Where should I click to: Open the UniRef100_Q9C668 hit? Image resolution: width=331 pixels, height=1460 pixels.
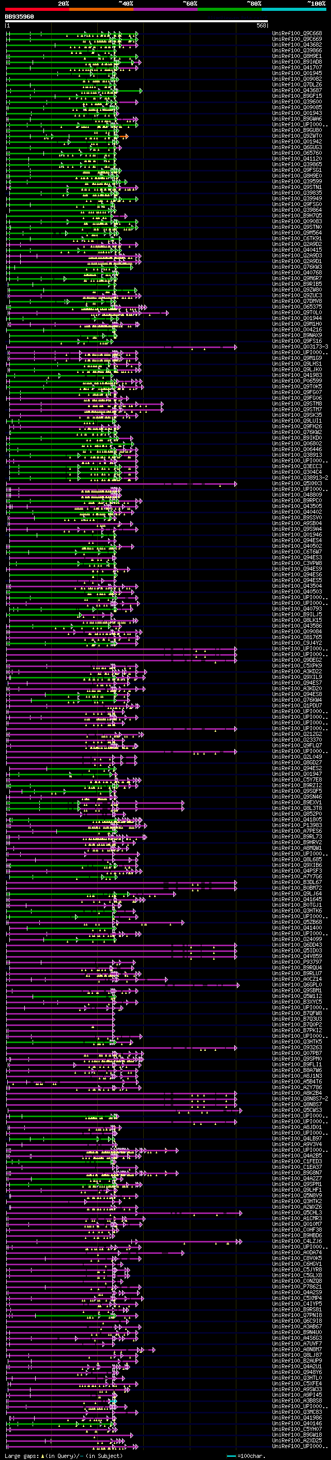(x=297, y=34)
